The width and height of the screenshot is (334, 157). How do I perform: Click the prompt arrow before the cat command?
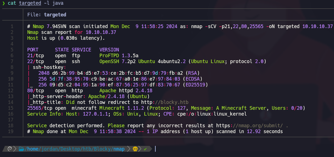(4, 3)
